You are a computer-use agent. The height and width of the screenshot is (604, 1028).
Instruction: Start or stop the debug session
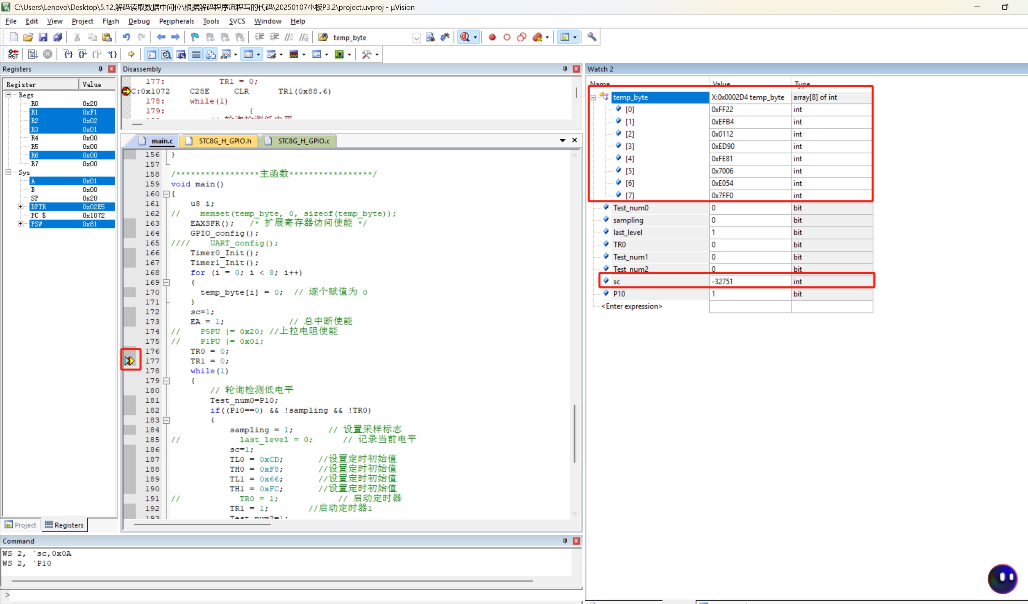coord(465,37)
